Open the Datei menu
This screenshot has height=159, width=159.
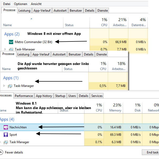tap(7, 4)
